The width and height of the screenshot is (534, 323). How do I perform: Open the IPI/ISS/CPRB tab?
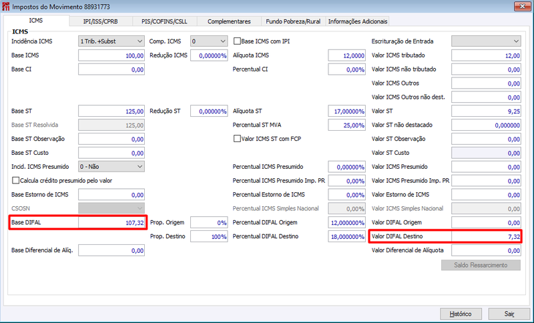[101, 21]
